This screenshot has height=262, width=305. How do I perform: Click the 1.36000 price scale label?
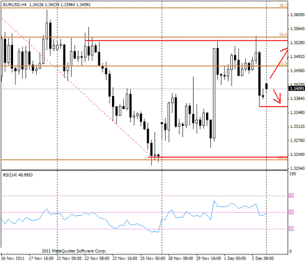pyautogui.click(x=297, y=15)
